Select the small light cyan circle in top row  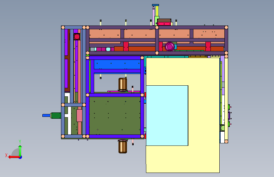tap(108, 49)
